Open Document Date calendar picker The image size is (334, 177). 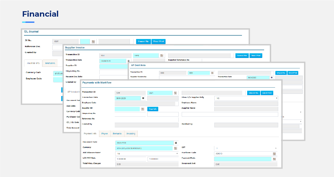pos(176,143)
